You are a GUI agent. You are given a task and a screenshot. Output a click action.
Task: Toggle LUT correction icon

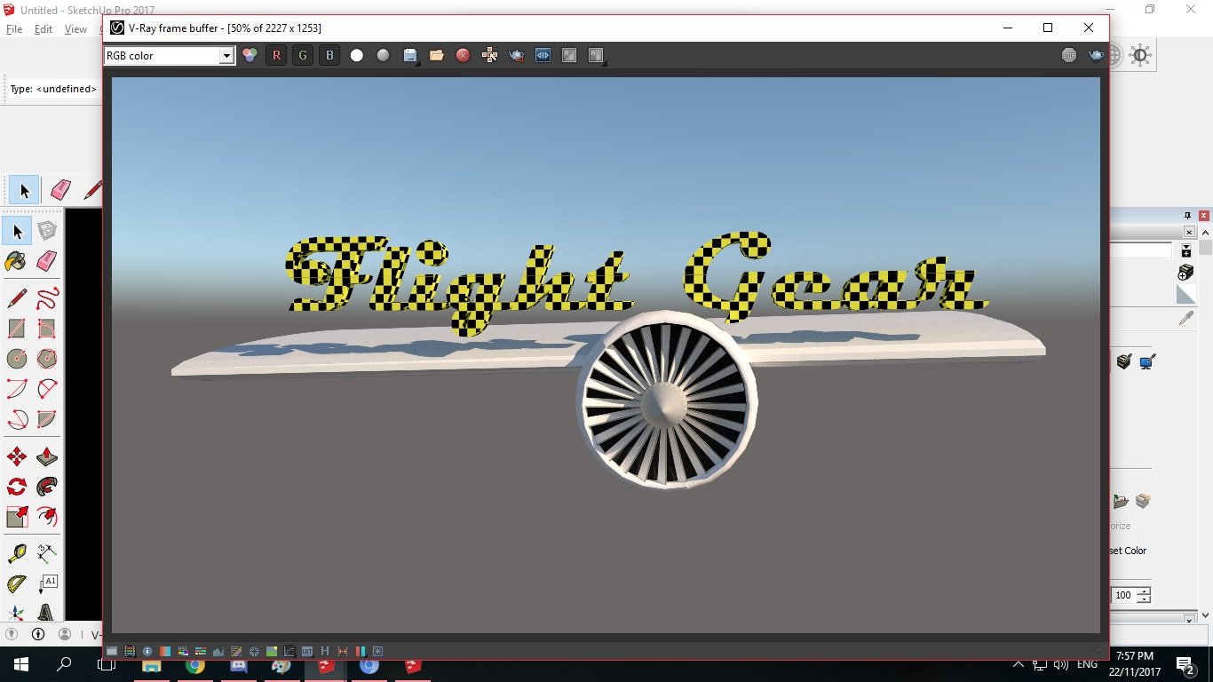point(307,651)
